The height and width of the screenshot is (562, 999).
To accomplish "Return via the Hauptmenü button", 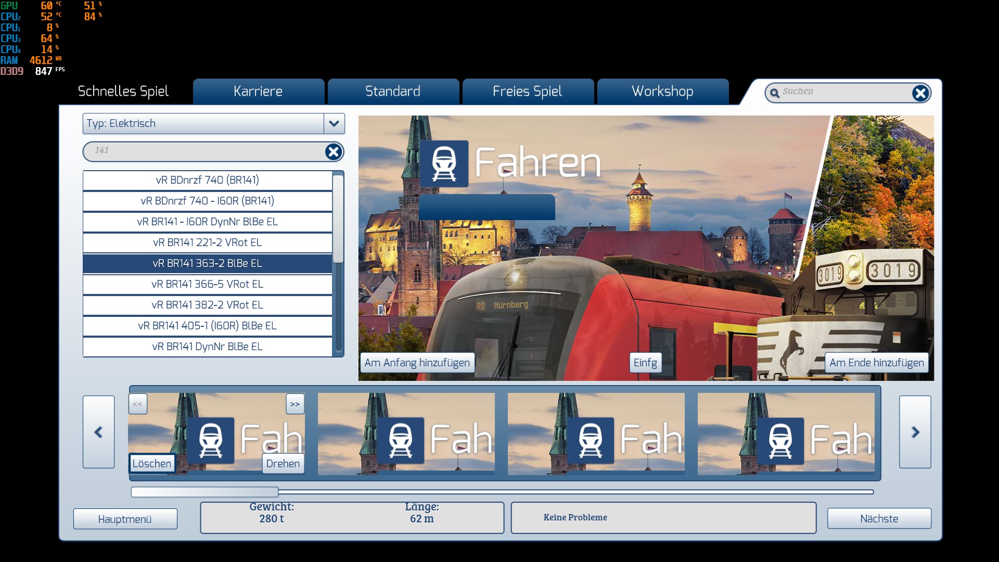I will [x=125, y=519].
